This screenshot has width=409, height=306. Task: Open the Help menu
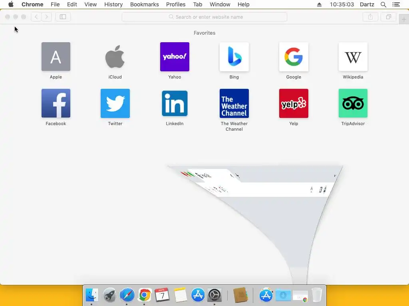click(243, 4)
